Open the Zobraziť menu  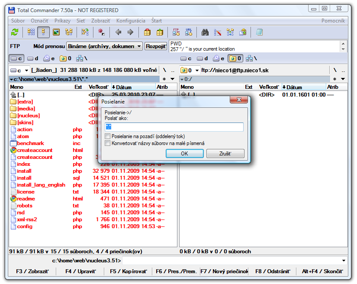101,21
